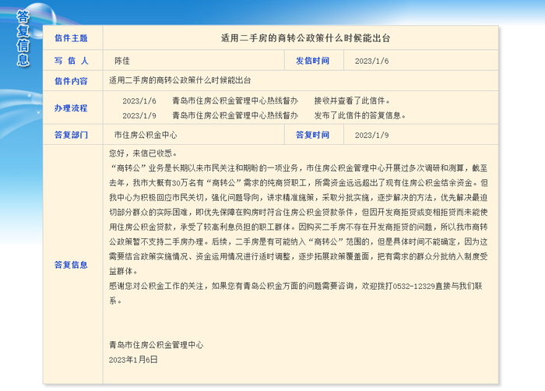Screen dimensions: 545x391
Task: Click the writer name 陈佳
Action: point(122,61)
